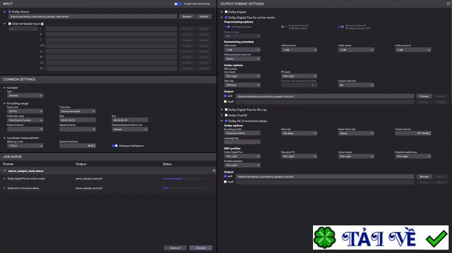Click Browse next to the Dolby Atmos file path

[x=187, y=17]
